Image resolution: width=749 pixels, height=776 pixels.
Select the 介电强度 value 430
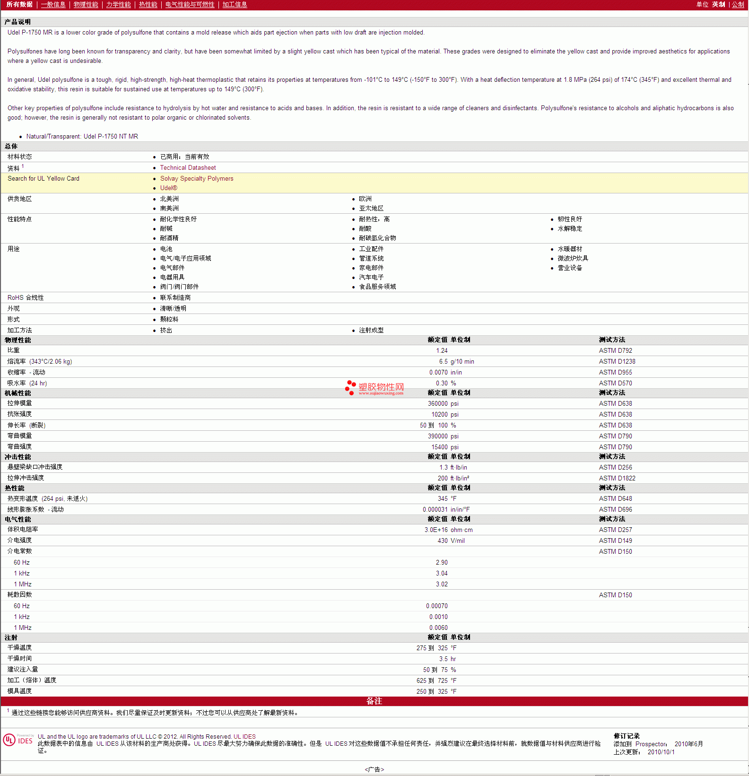coord(443,541)
